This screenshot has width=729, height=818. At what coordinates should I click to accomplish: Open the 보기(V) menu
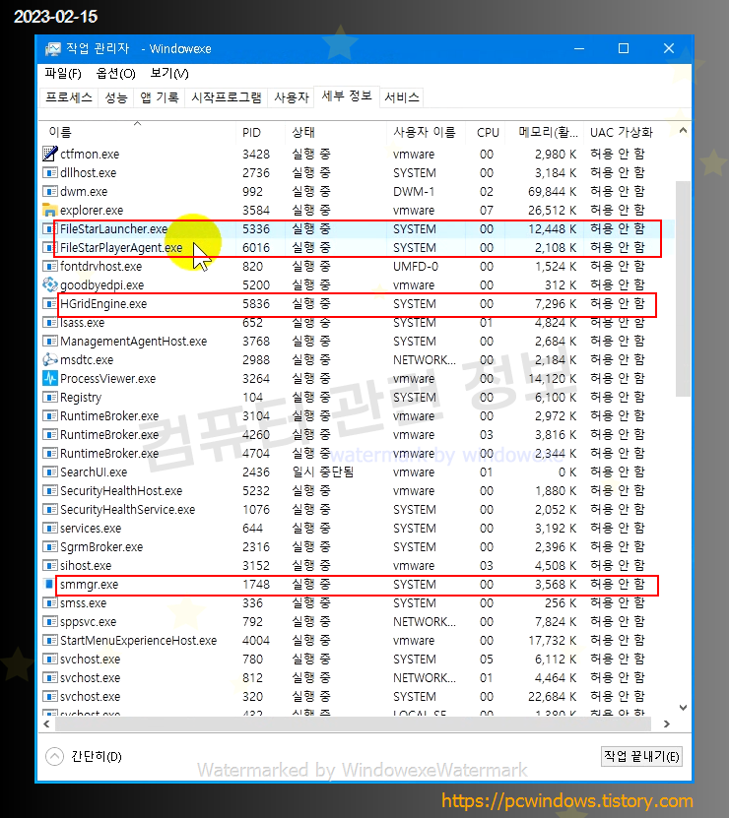click(169, 74)
